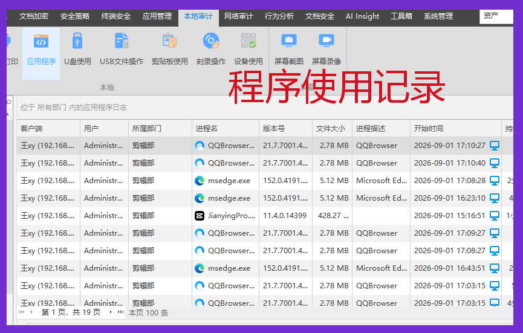
Task: Switch to 应用管理 tab
Action: point(157,16)
